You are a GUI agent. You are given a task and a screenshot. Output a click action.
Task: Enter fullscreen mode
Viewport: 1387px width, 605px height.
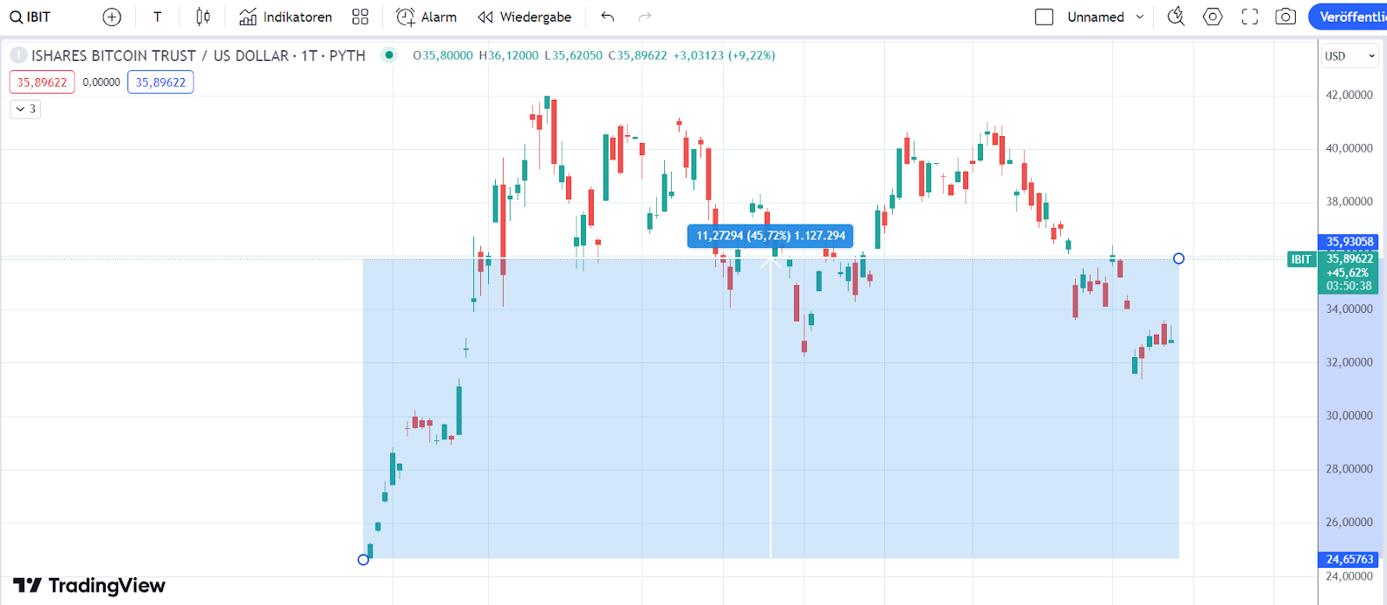coord(1250,16)
